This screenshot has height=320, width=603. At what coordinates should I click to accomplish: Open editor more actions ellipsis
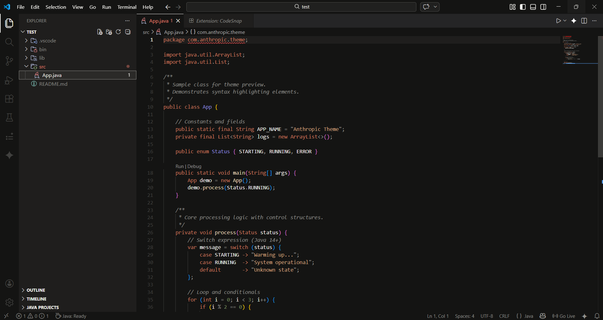(x=594, y=21)
